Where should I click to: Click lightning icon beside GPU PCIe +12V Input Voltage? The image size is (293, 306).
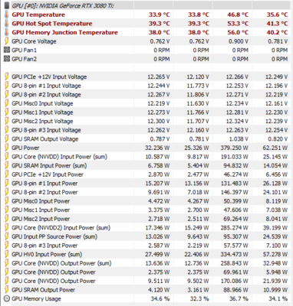pos(7,76)
